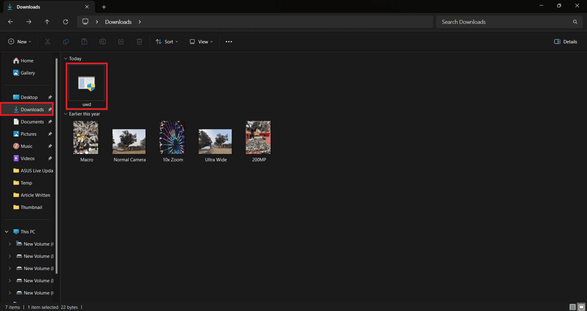Image resolution: width=587 pixels, height=311 pixels.
Task: Click the Copy icon in toolbar
Action: [x=66, y=42]
